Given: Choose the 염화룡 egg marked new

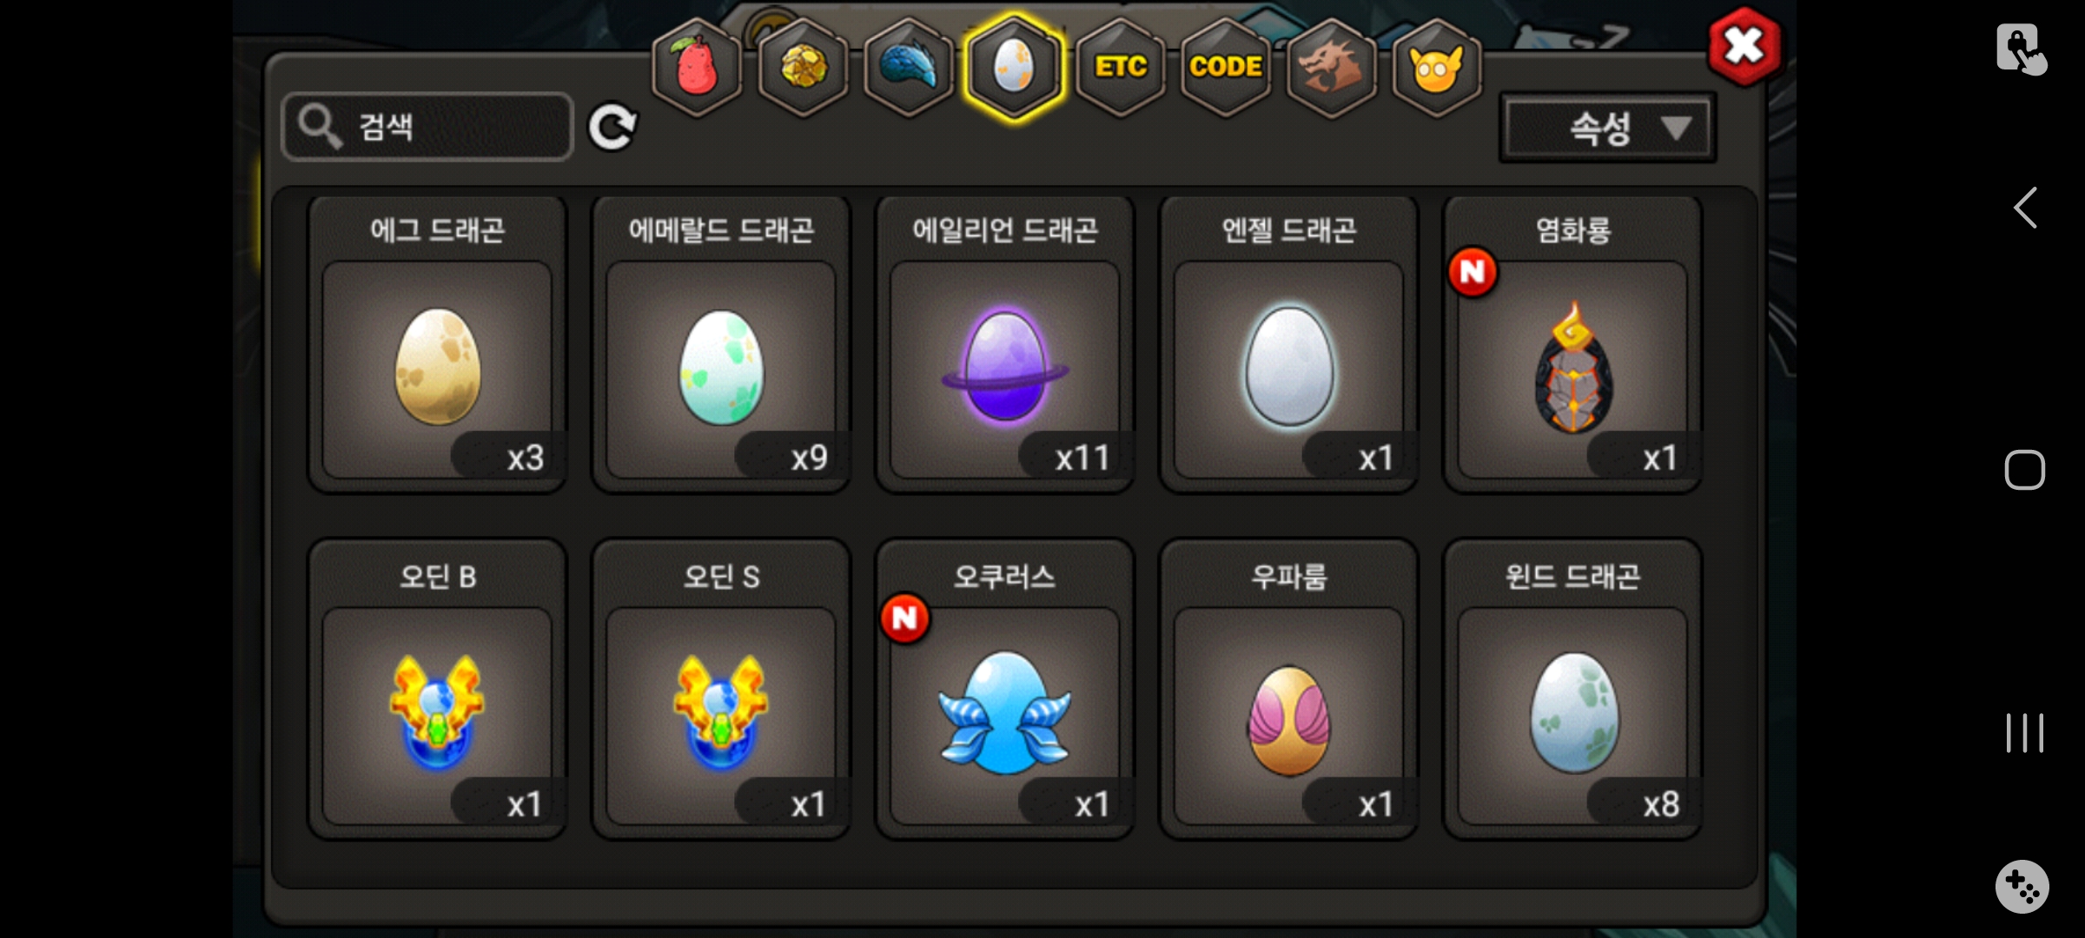Looking at the screenshot, I should (x=1572, y=345).
